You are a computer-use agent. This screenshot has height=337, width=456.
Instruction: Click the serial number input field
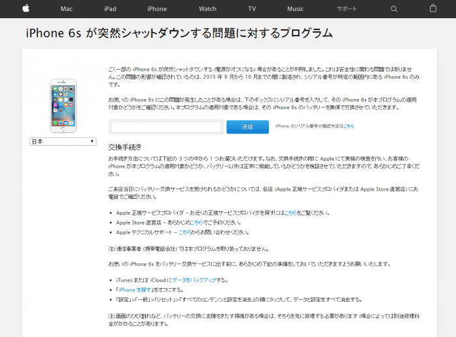(166, 127)
